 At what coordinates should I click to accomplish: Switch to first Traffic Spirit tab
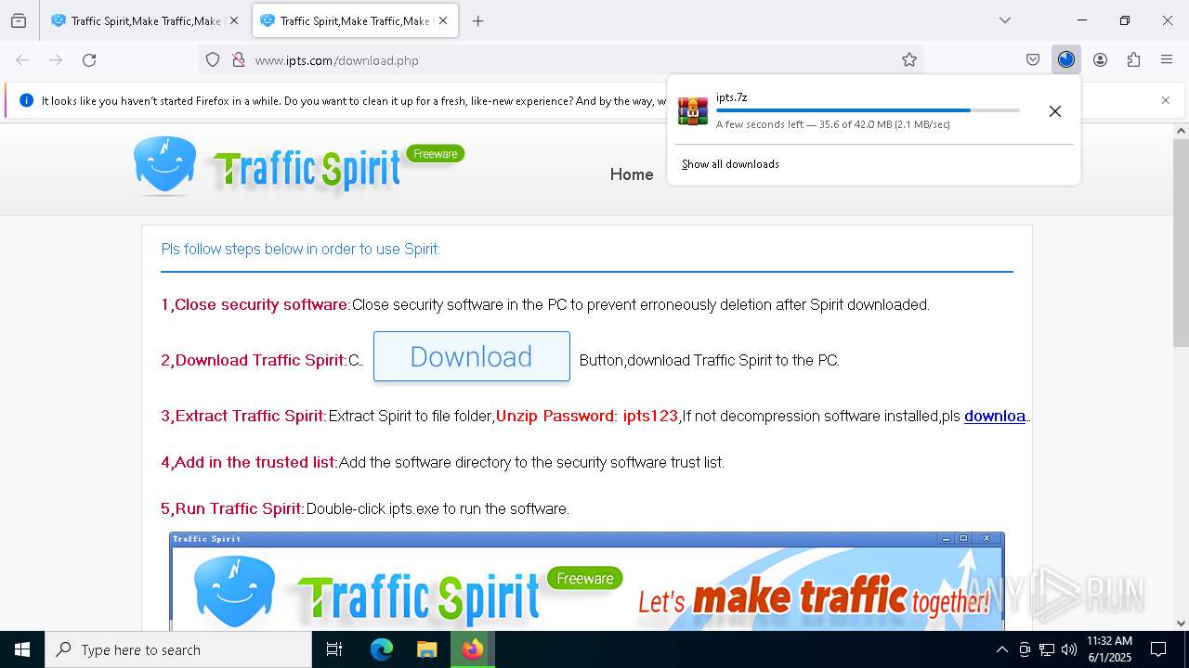tap(145, 20)
